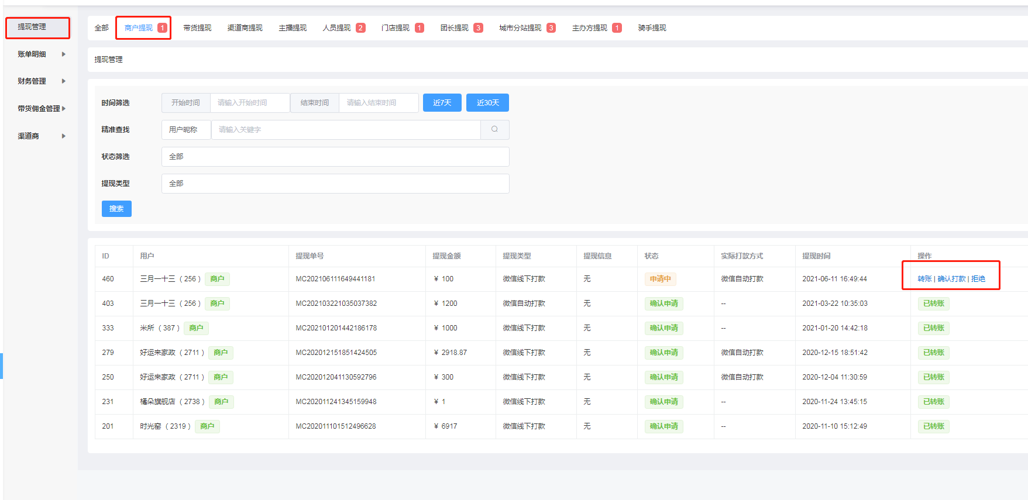Screen dimensions: 1028x500
Task: Click 确认打款 link for withdrawal 460
Action: (951, 279)
